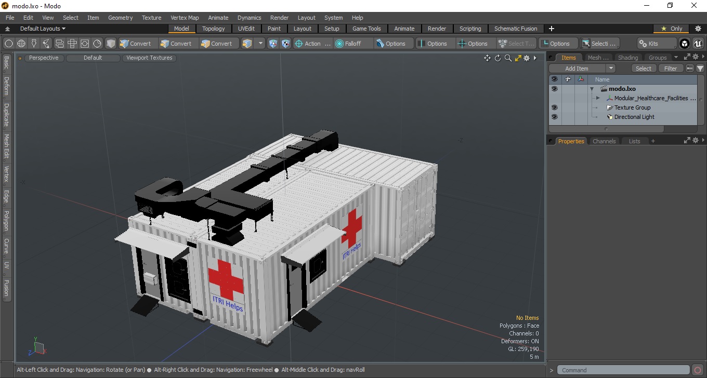707x378 pixels.
Task: Click the Items panel funnel filter icon
Action: click(x=700, y=69)
